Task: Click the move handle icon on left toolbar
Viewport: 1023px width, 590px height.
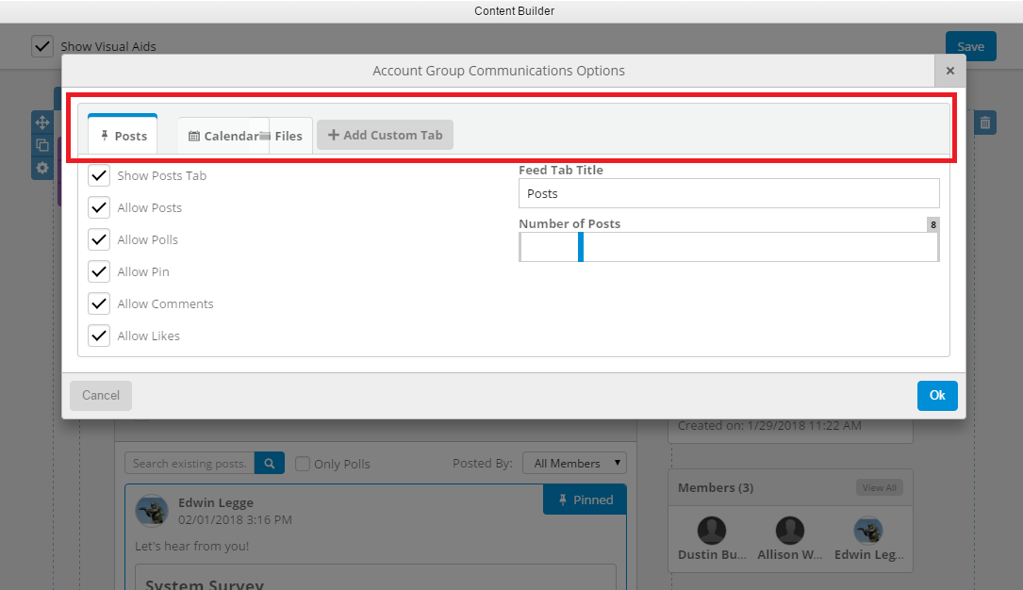Action: [x=42, y=123]
